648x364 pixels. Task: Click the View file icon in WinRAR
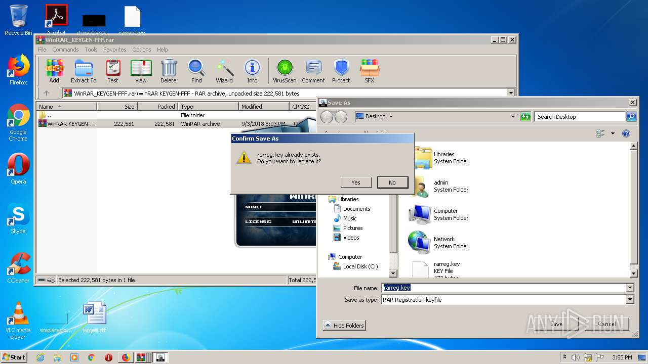pyautogui.click(x=141, y=71)
